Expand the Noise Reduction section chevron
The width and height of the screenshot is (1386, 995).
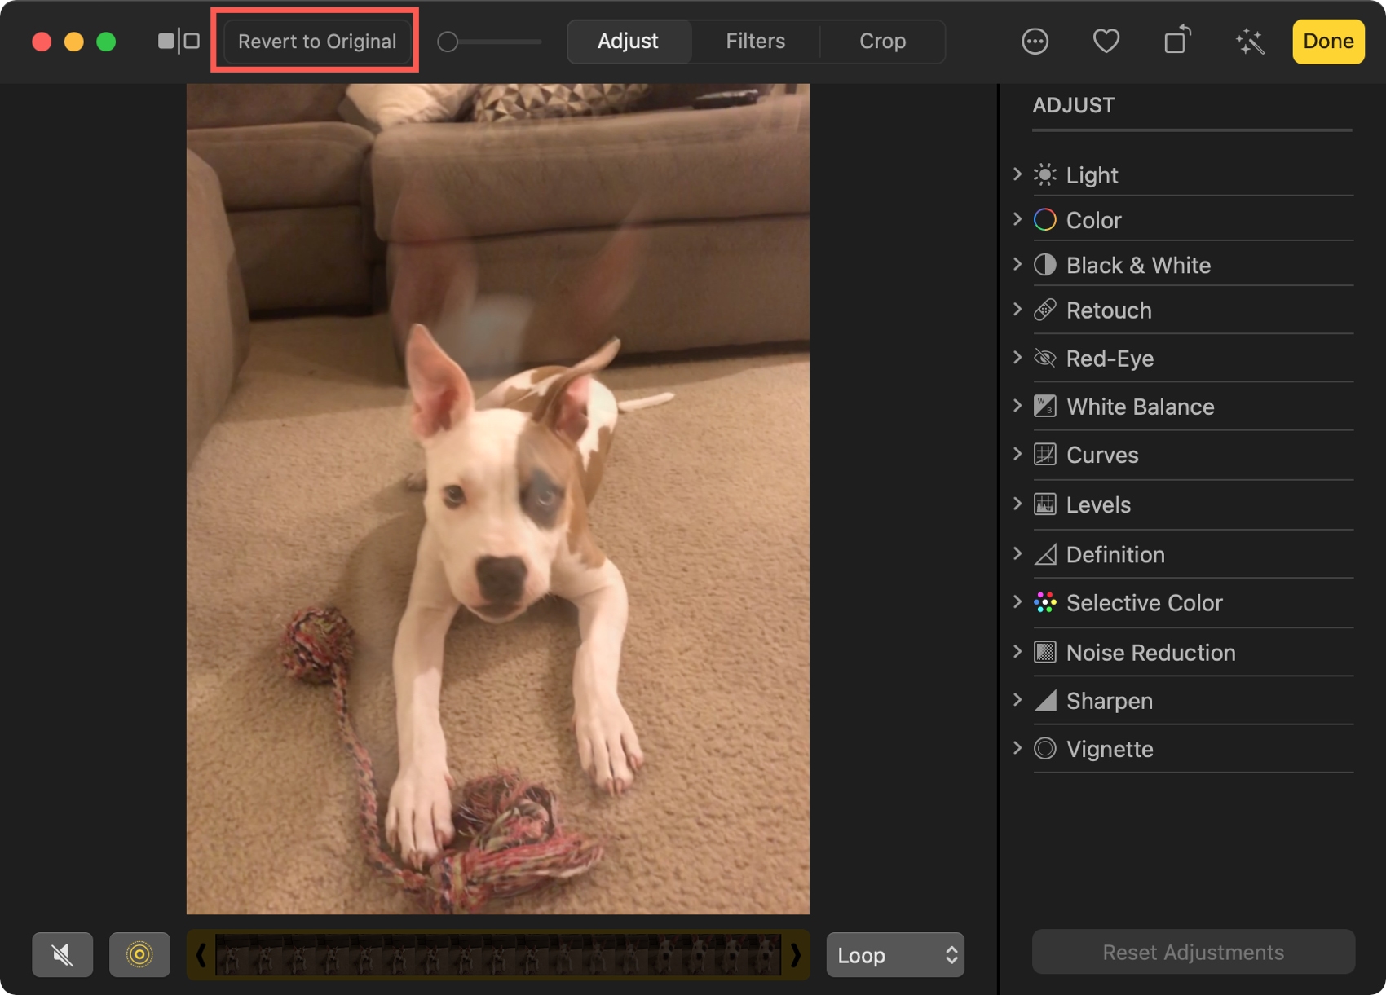tap(1017, 651)
